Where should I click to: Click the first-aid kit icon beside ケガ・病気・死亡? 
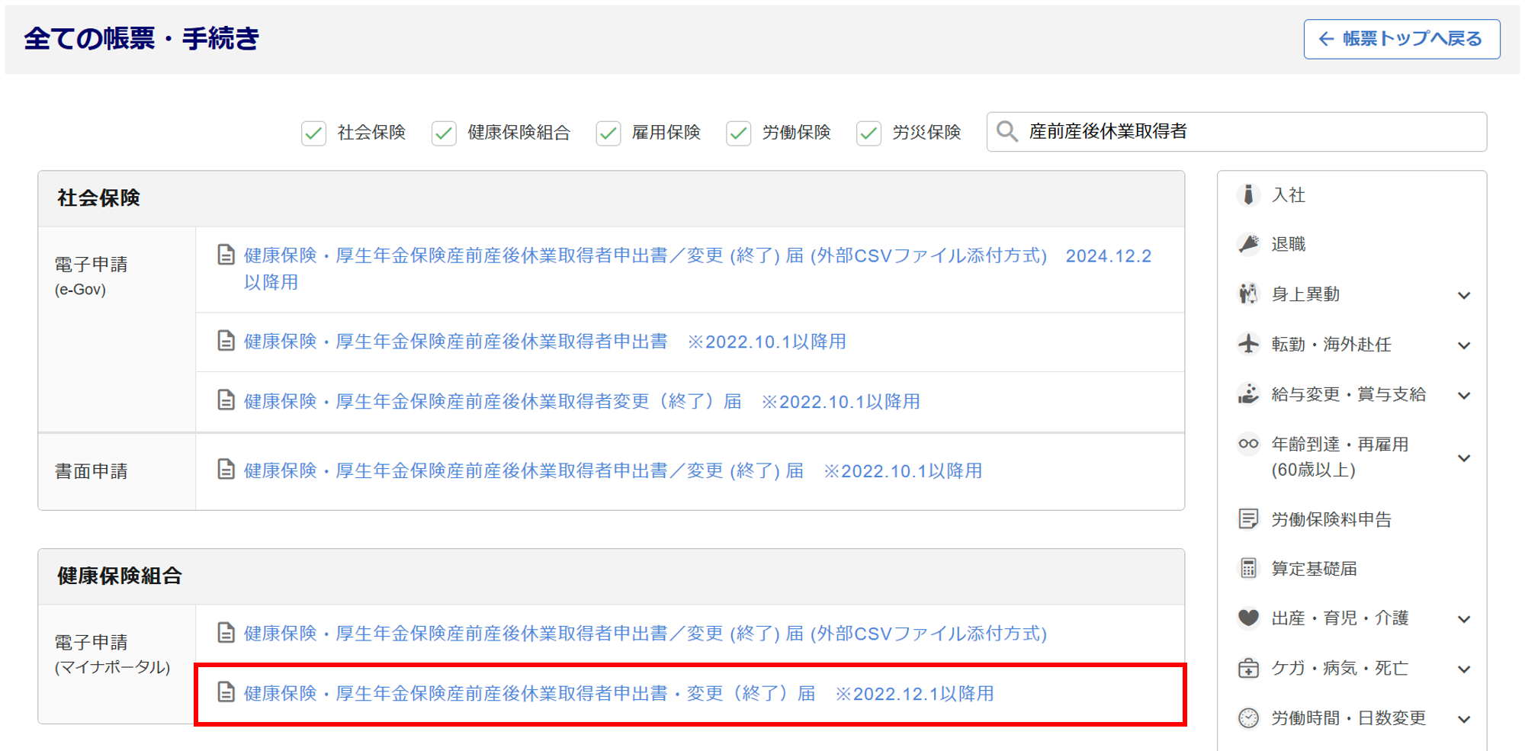(x=1248, y=668)
